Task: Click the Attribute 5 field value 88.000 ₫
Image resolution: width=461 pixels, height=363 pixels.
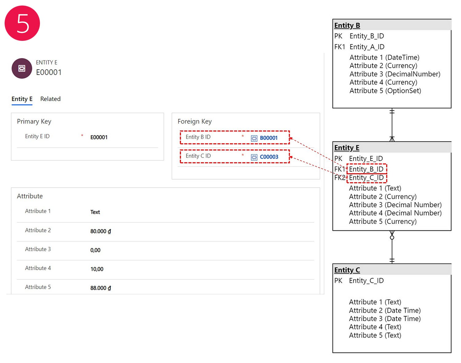Action: (100, 288)
